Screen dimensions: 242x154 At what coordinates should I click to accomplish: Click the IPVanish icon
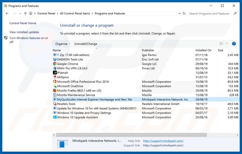[x=55, y=73]
